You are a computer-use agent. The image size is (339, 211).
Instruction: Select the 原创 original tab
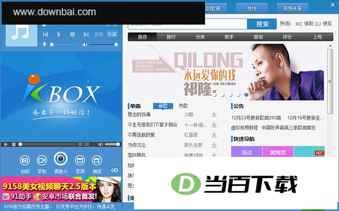click(258, 37)
